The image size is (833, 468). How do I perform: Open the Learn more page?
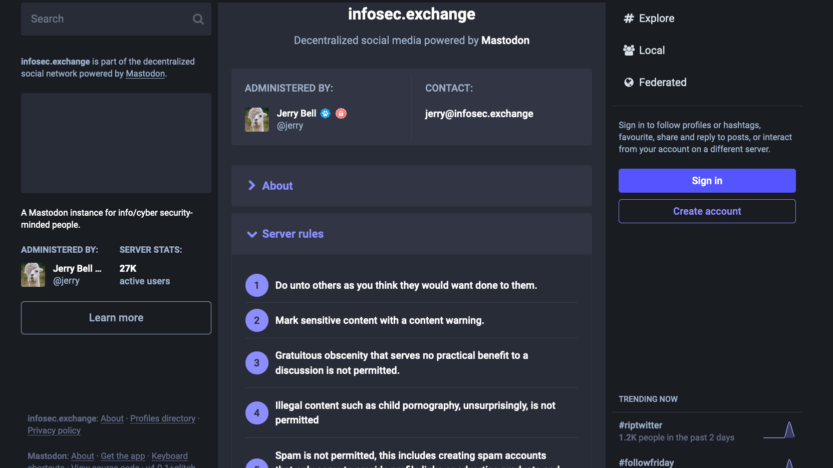116,317
